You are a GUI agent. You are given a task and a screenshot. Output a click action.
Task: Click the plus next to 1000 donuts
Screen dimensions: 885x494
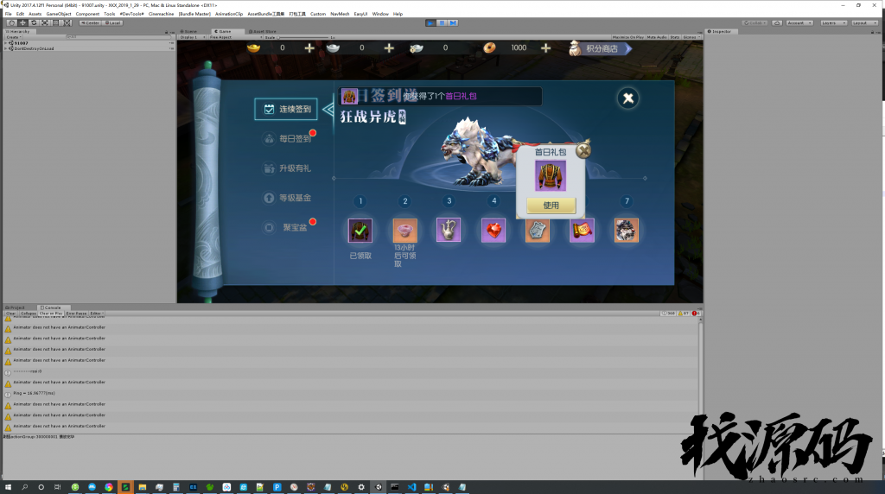point(545,48)
